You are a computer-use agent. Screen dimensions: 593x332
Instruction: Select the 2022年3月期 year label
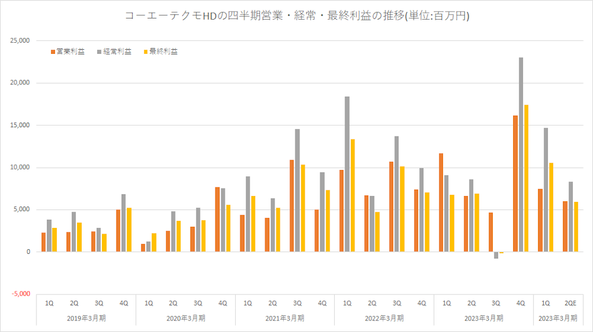[x=385, y=318]
